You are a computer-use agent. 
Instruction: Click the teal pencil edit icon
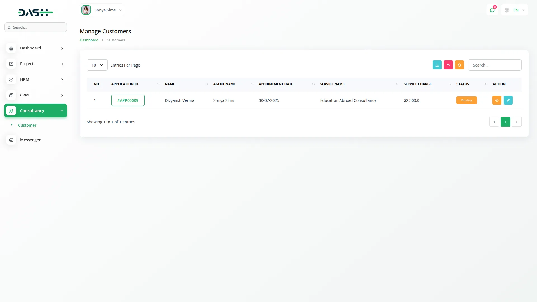[508, 100]
